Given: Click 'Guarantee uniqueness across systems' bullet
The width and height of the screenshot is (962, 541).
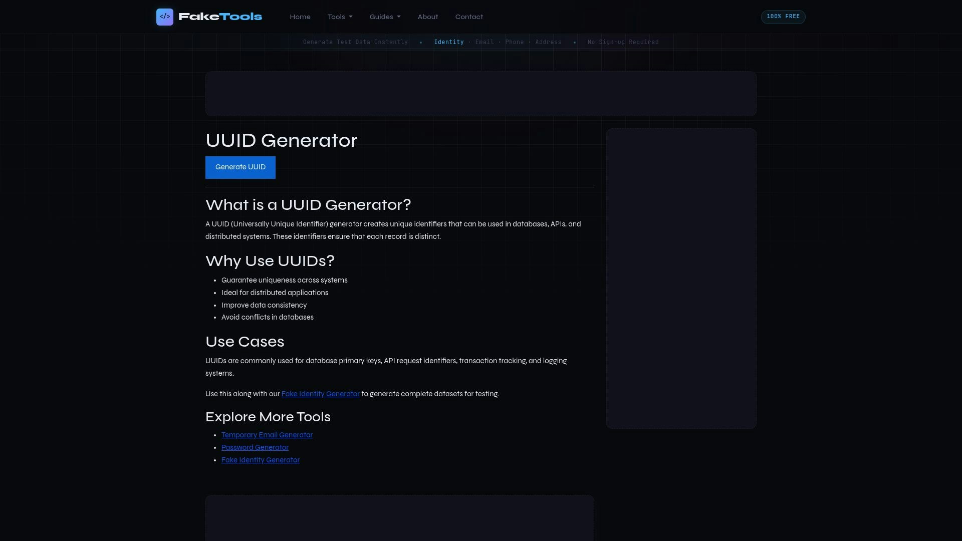Looking at the screenshot, I should (x=285, y=280).
